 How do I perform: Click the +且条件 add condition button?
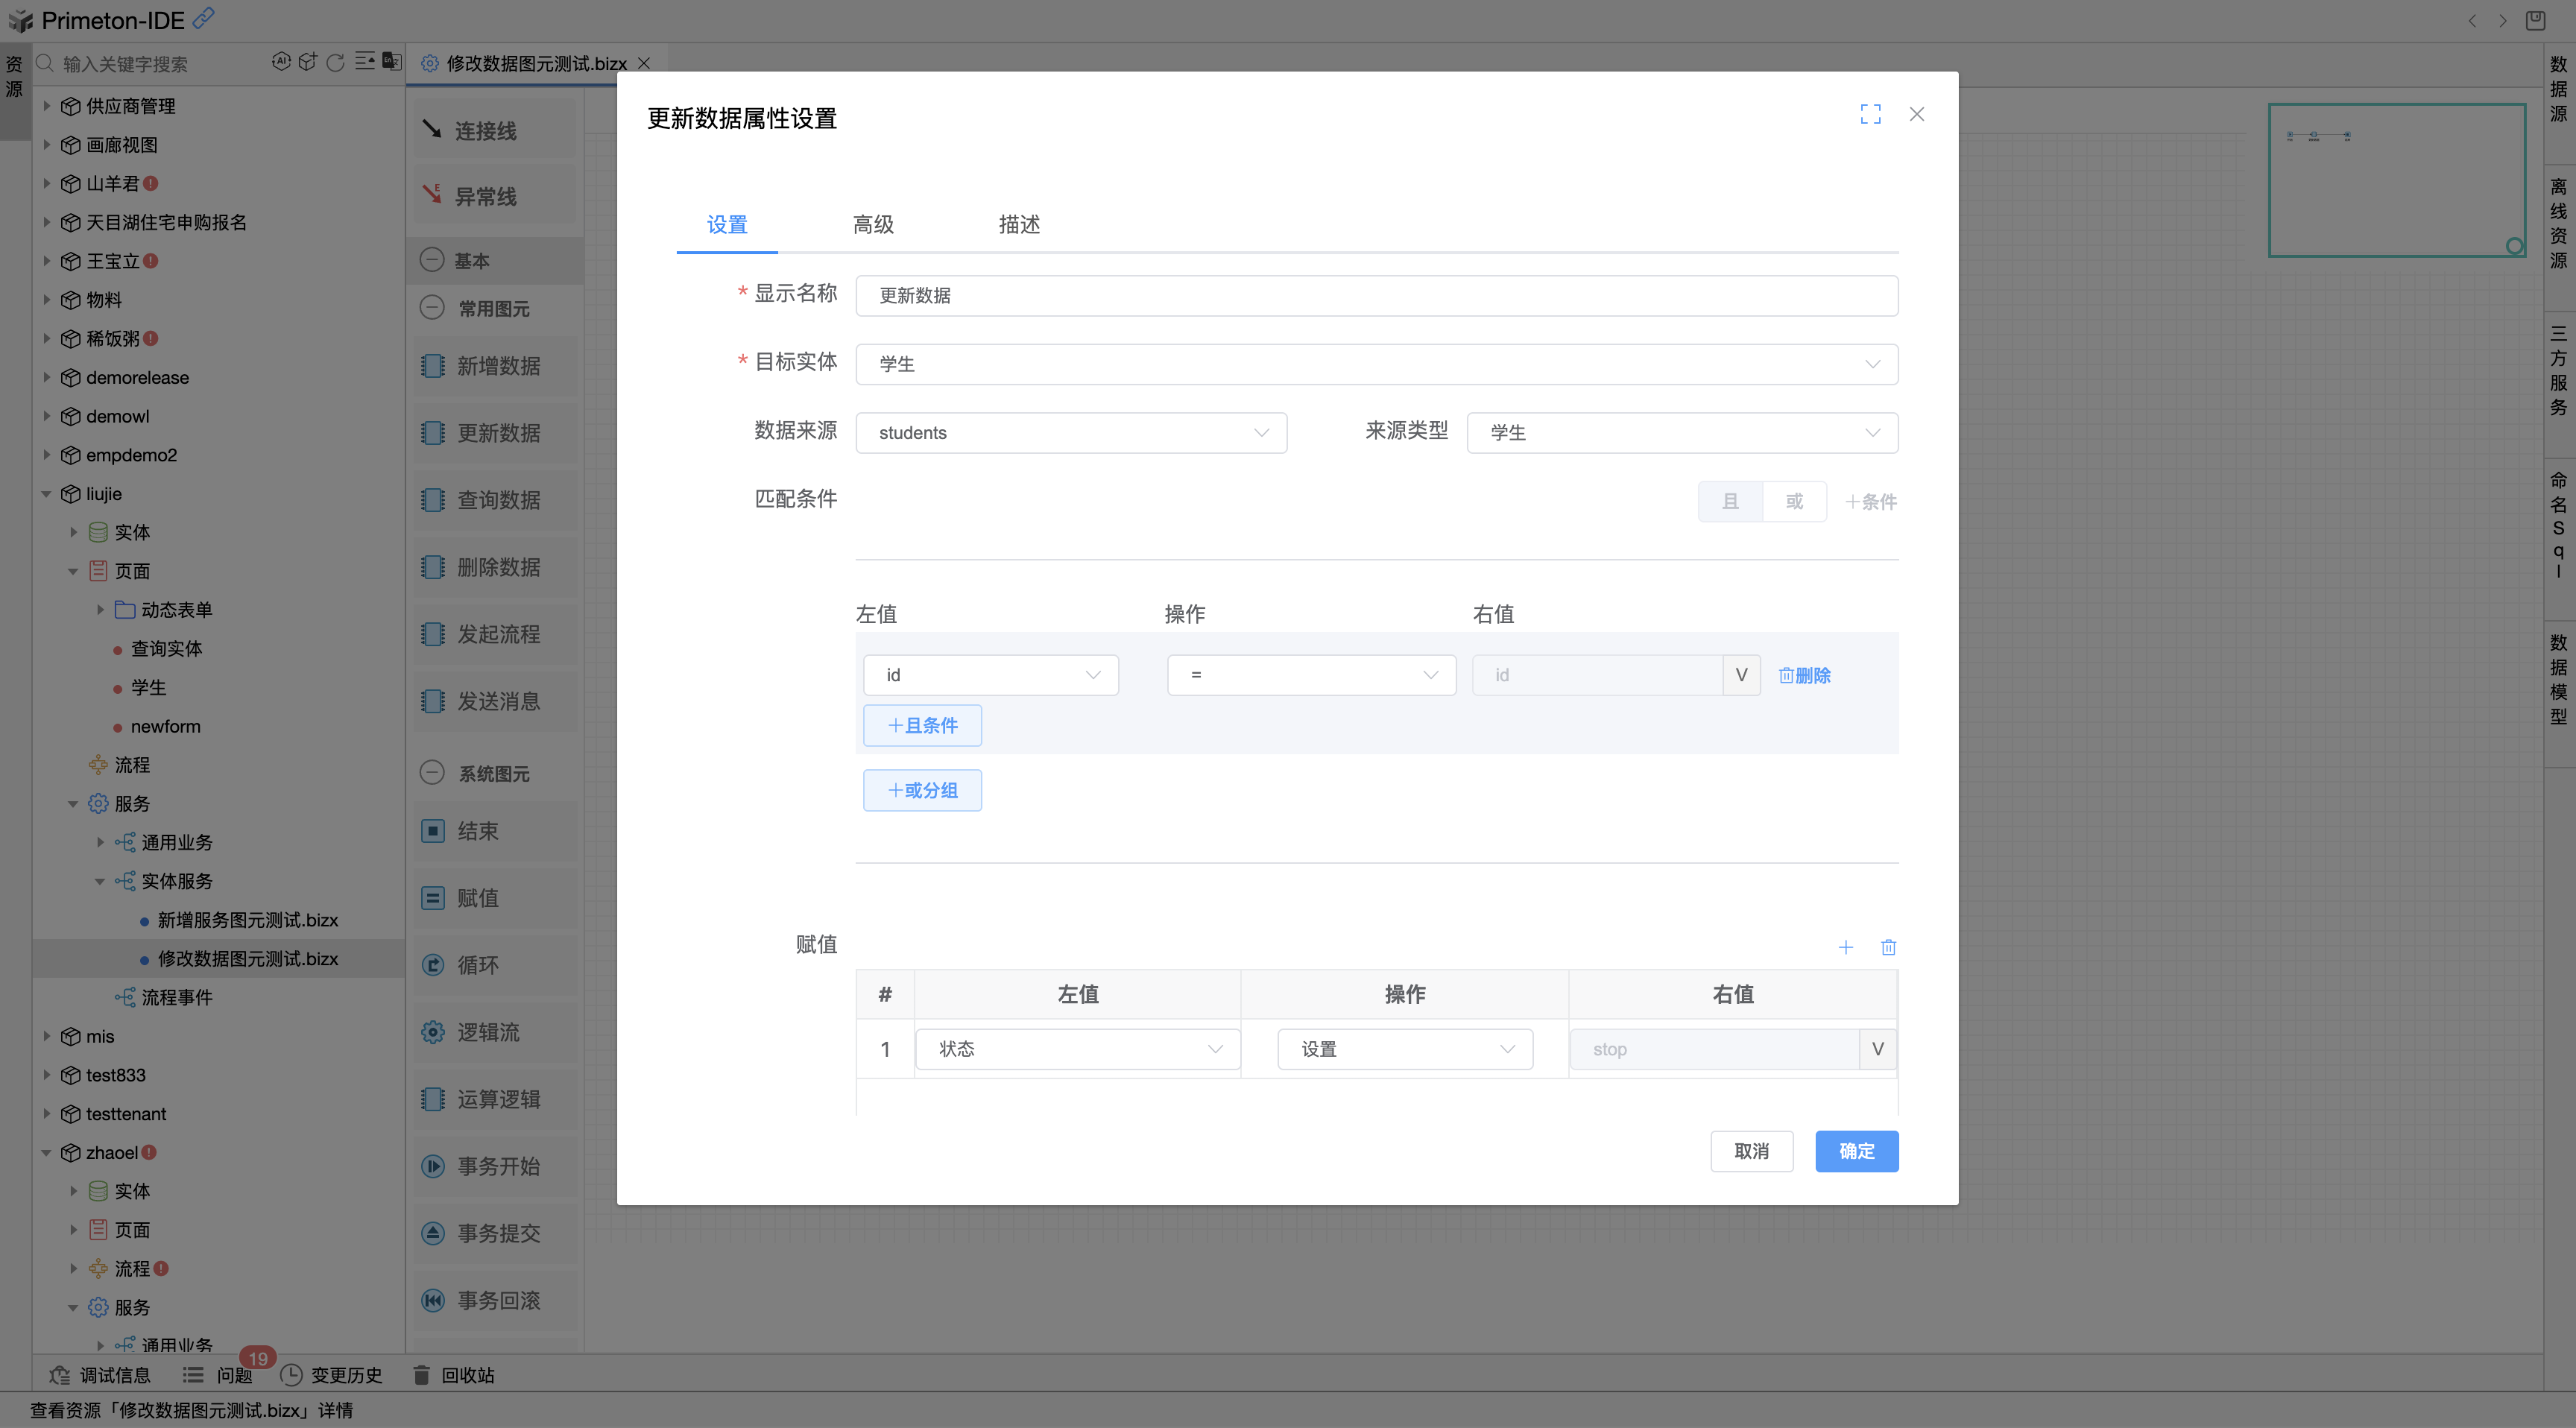click(922, 725)
